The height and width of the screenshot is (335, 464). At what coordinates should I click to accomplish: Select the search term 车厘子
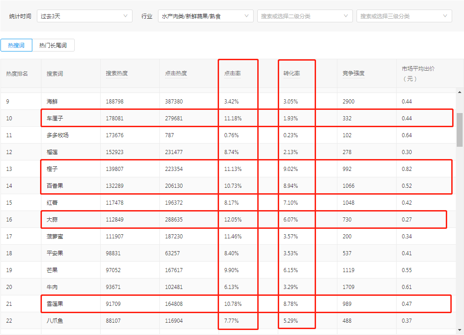(55, 119)
